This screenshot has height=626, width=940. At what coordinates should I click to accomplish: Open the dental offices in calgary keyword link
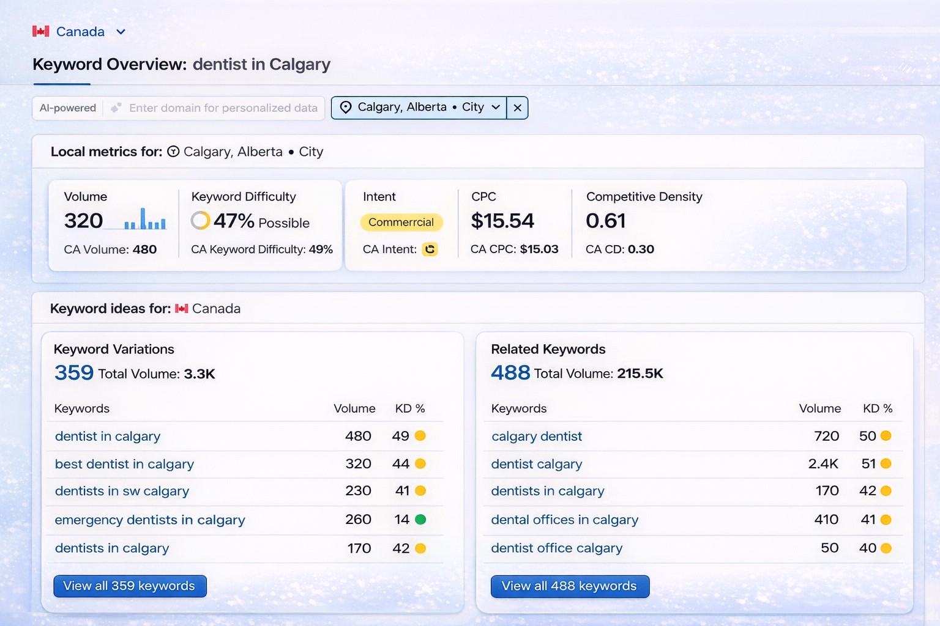(x=564, y=520)
